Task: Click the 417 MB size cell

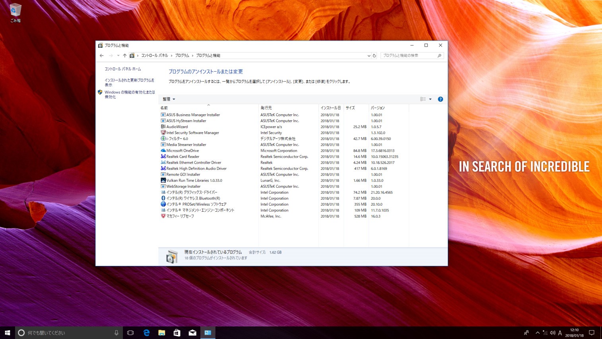Action: click(x=360, y=169)
